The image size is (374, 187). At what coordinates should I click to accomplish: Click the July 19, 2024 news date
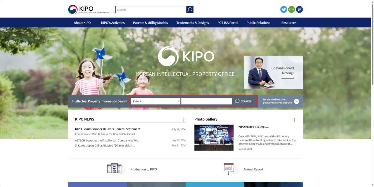coord(178,129)
